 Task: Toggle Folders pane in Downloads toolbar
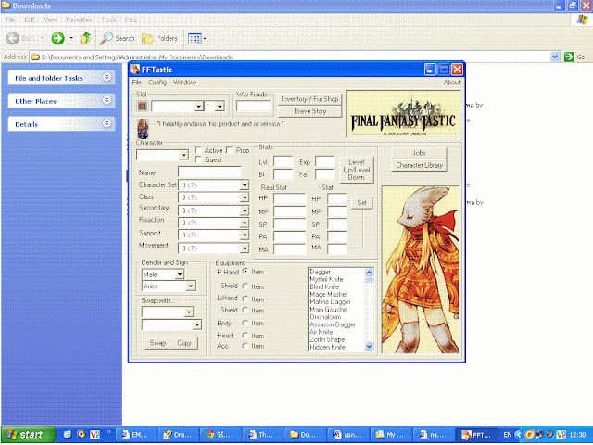[159, 38]
